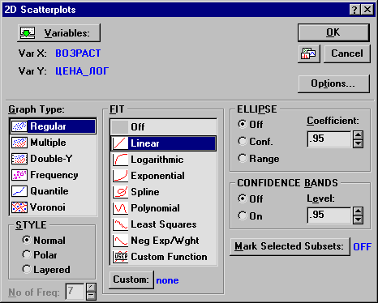Screen dimensions: 378x303
Task: Click the blue OFF subsets status
Action: pos(363,246)
